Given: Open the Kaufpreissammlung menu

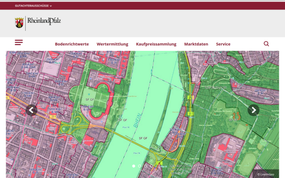Looking at the screenshot, I should tap(156, 44).
